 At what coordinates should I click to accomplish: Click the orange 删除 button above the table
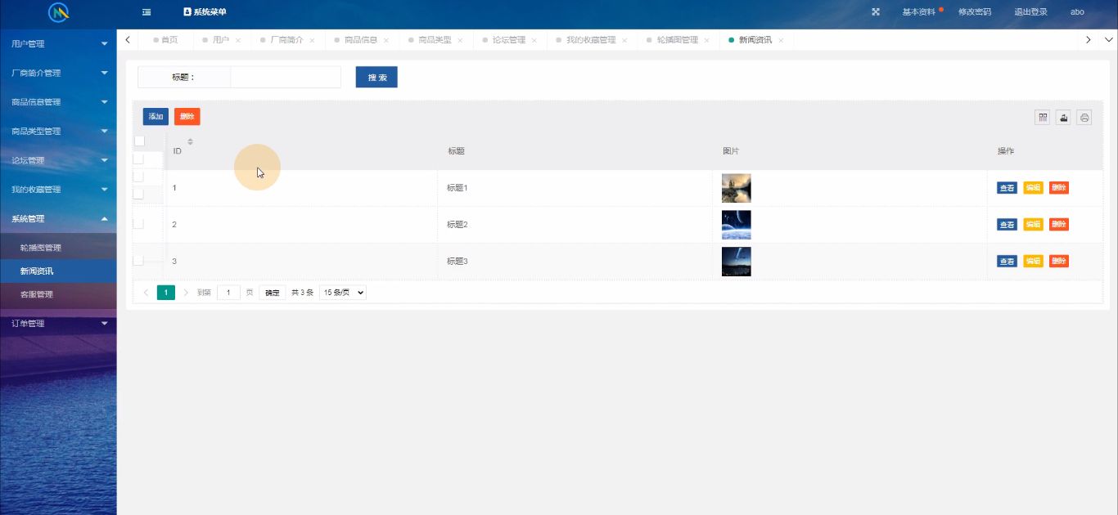187,117
